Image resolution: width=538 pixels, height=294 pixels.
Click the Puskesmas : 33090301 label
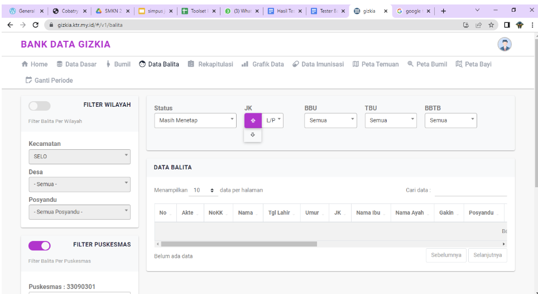pyautogui.click(x=62, y=286)
